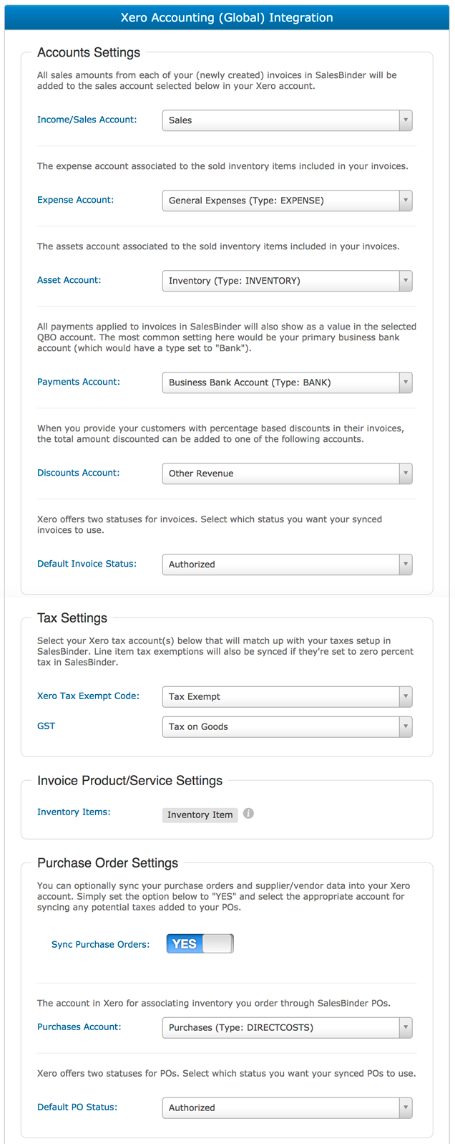Click the info icon beside Inventory Item

point(248,813)
